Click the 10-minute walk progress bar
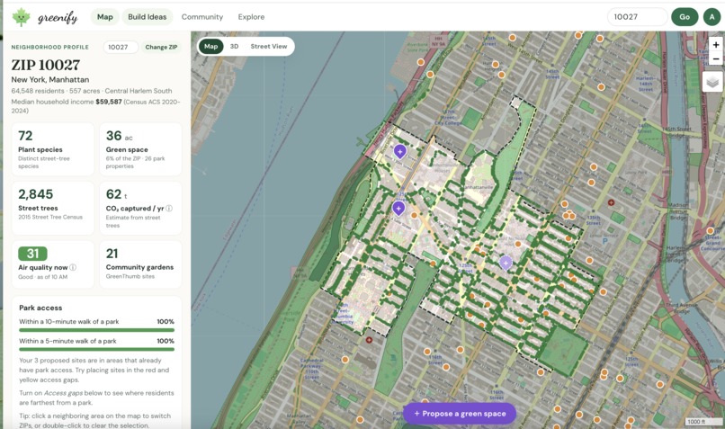Viewport: 725px width, 429px height. [x=96, y=330]
